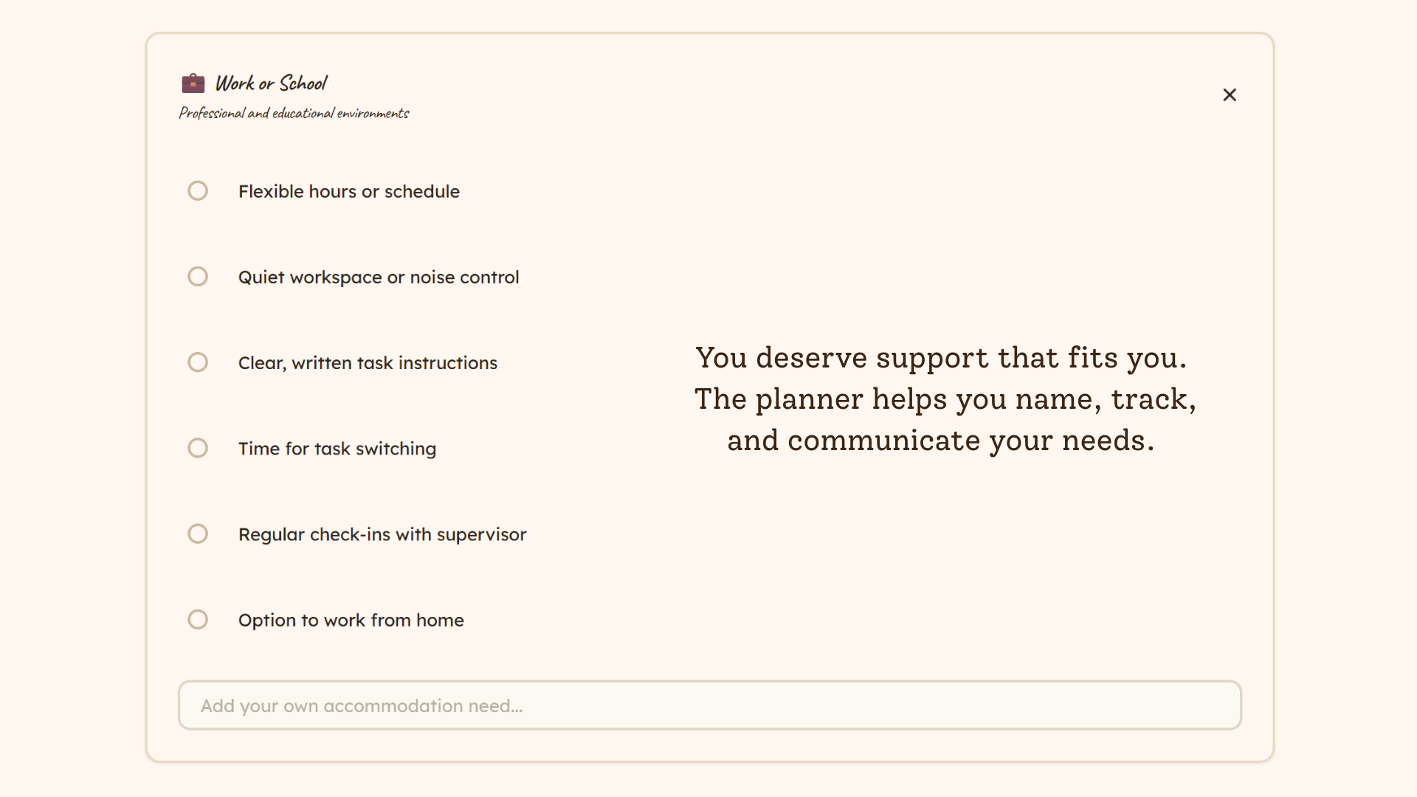Tick the Regular check-ins with supervisor circle
Screen dimensions: 1417x797
click(198, 534)
